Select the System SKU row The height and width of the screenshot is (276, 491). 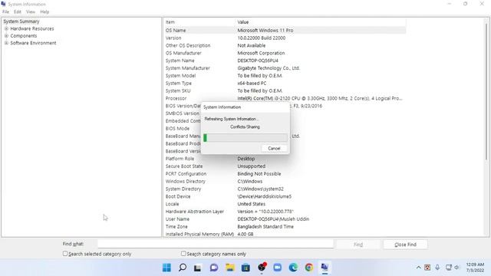click(285, 90)
